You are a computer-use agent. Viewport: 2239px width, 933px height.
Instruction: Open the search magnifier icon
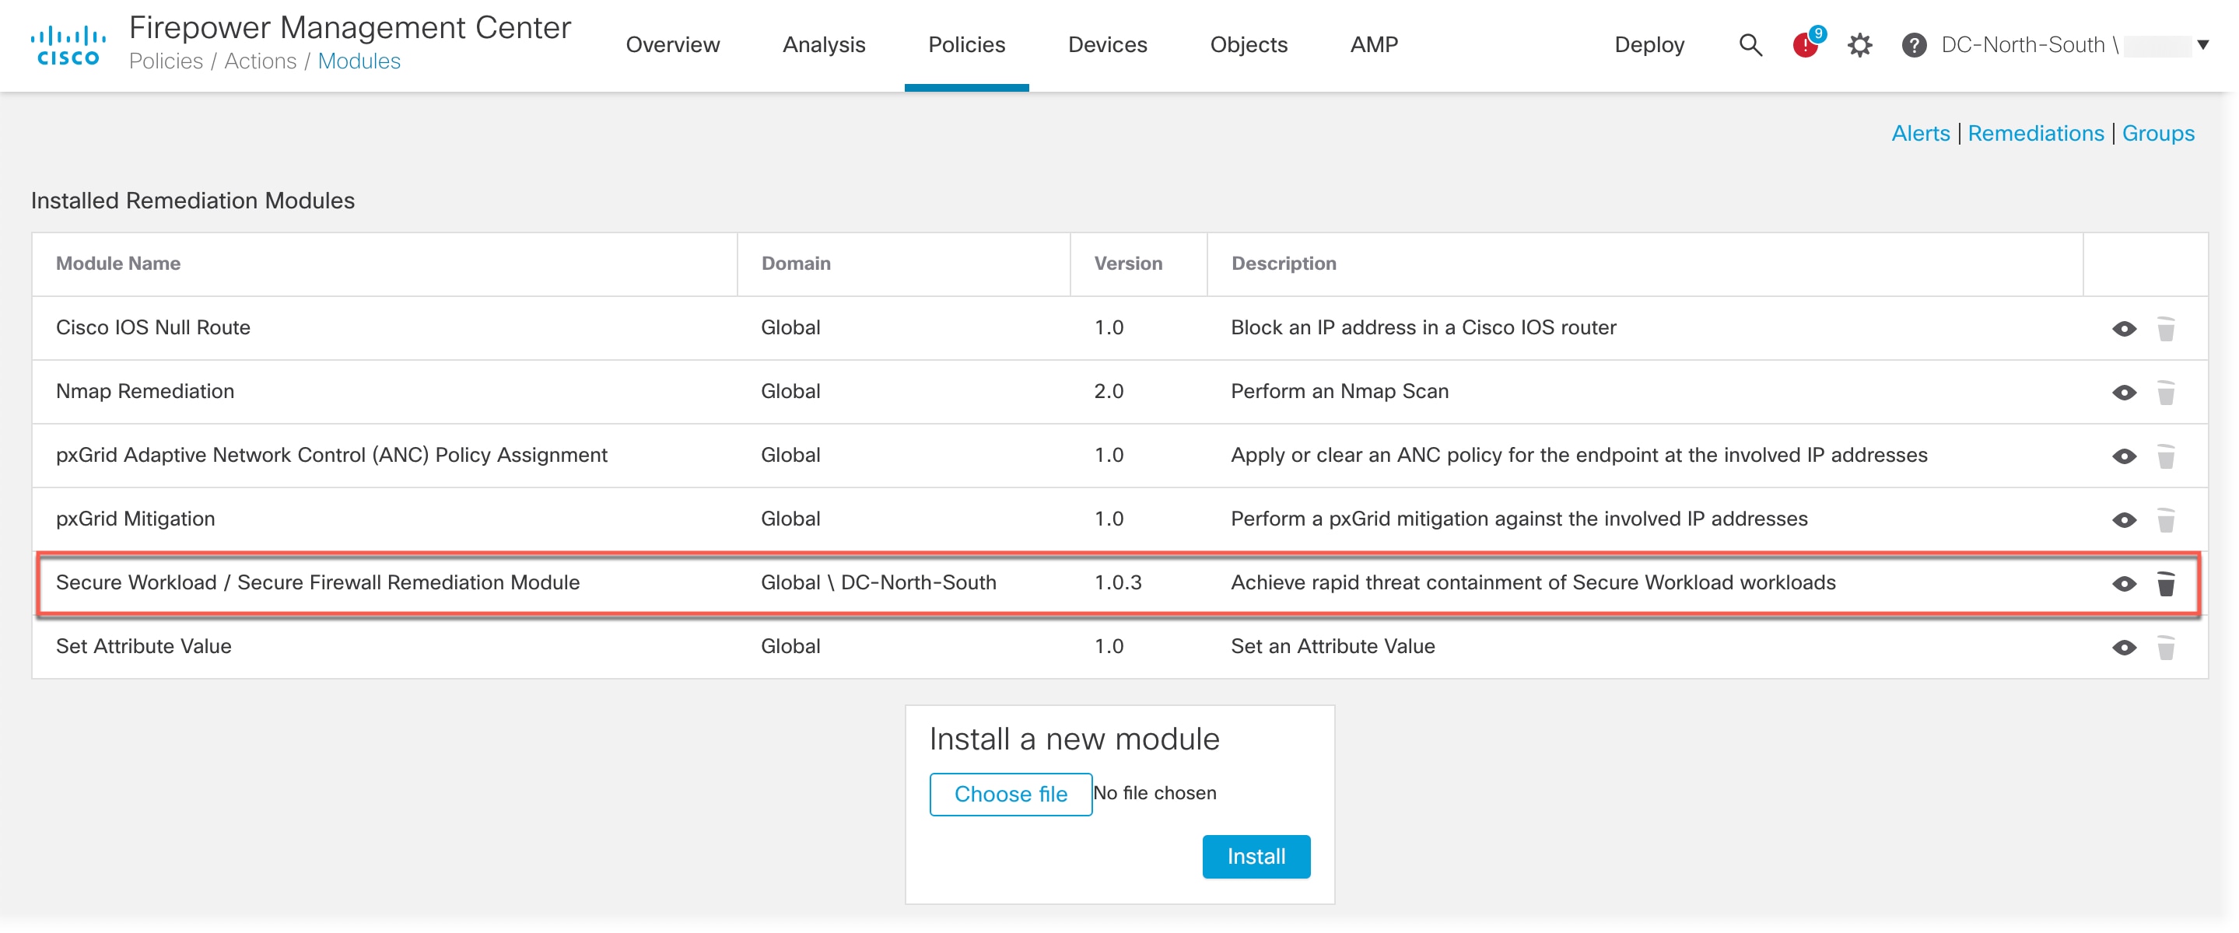point(1750,45)
